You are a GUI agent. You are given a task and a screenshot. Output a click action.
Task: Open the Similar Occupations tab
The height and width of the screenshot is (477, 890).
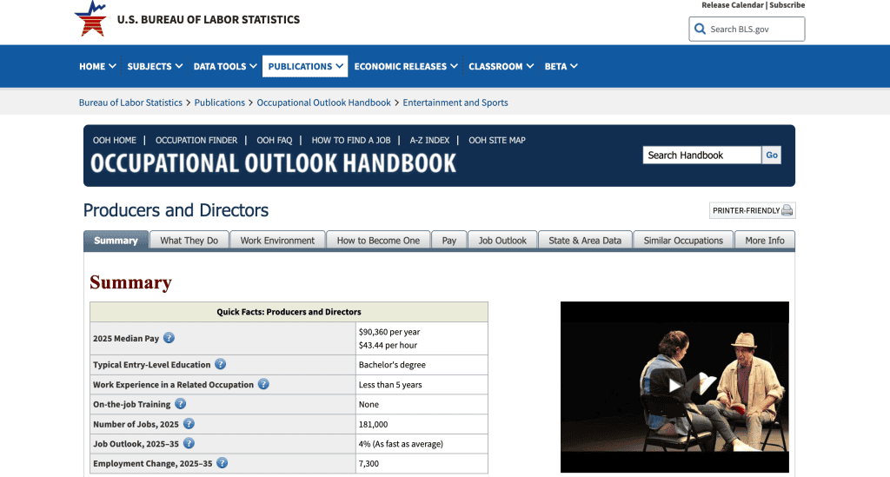[x=683, y=241]
